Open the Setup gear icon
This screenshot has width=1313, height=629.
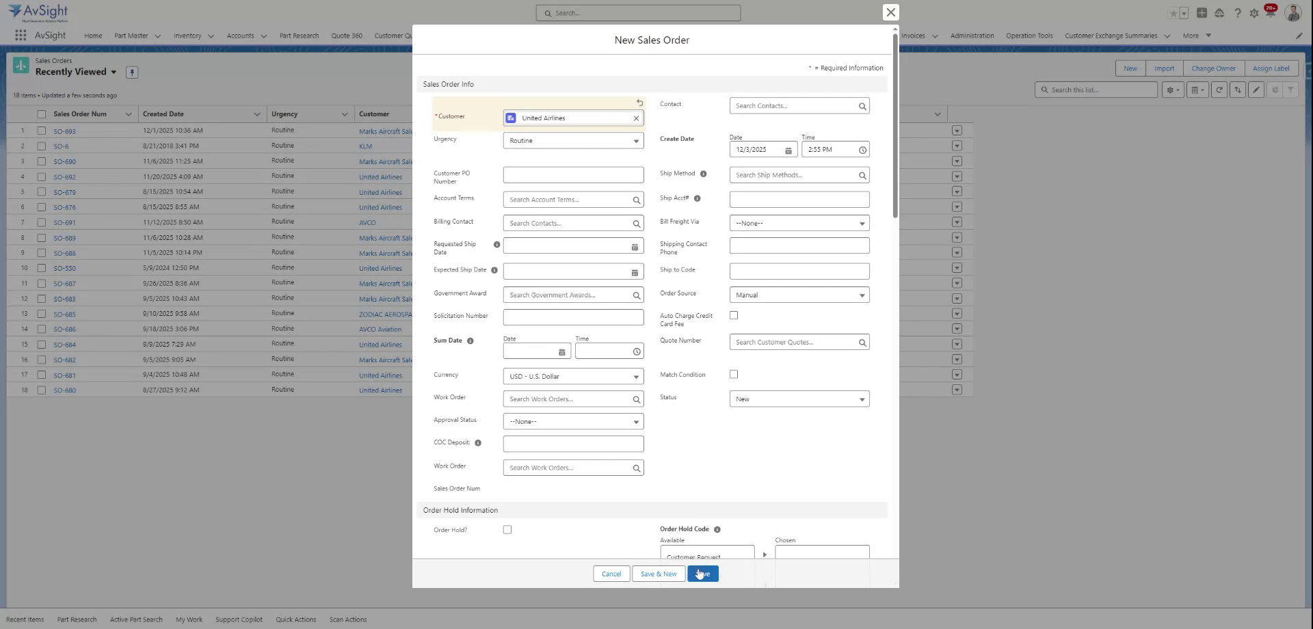coord(1254,12)
